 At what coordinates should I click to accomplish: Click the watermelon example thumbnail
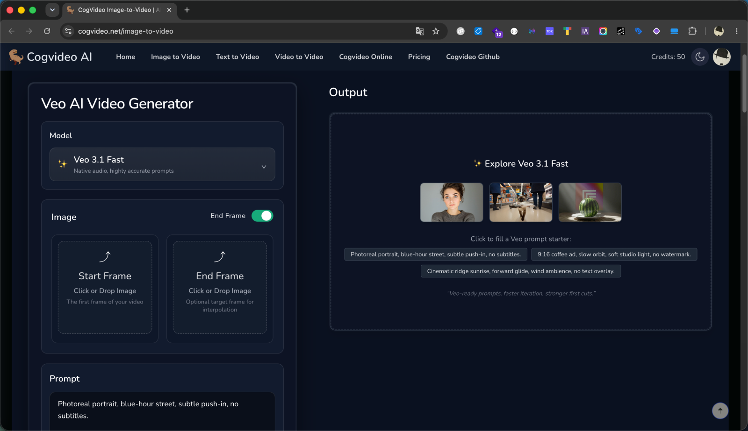590,202
